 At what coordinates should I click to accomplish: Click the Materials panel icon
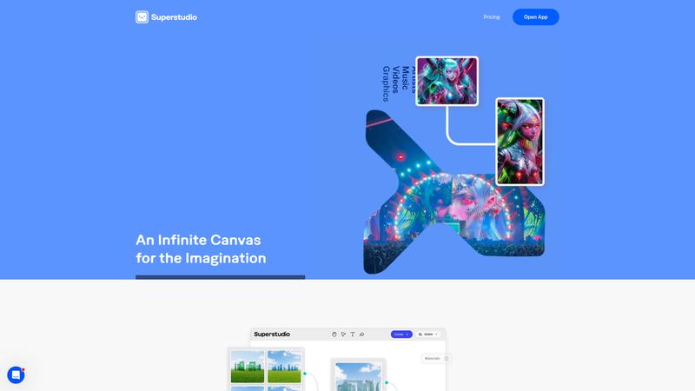(x=446, y=358)
